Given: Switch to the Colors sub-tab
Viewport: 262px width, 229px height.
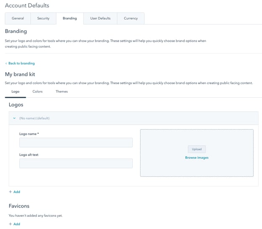Looking at the screenshot, I should point(37,92).
